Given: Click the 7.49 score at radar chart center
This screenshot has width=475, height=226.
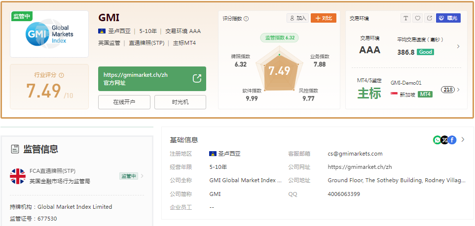Looking at the screenshot, I should pyautogui.click(x=279, y=71).
